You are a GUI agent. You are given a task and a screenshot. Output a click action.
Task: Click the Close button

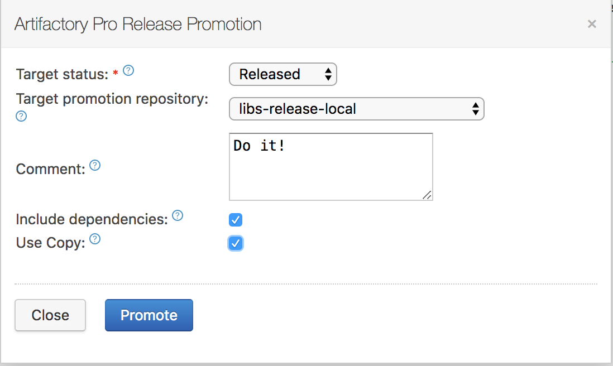[x=50, y=315]
